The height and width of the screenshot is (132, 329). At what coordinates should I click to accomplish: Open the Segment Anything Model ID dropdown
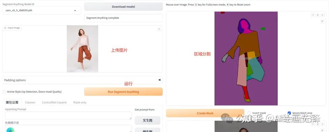point(41,10)
